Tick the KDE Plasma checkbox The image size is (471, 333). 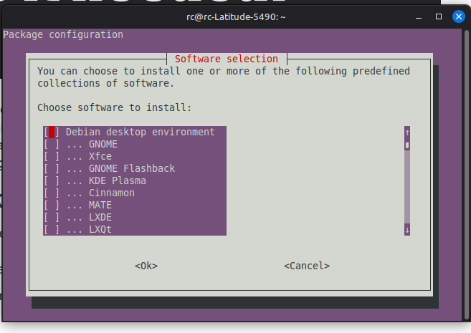pyautogui.click(x=52, y=181)
